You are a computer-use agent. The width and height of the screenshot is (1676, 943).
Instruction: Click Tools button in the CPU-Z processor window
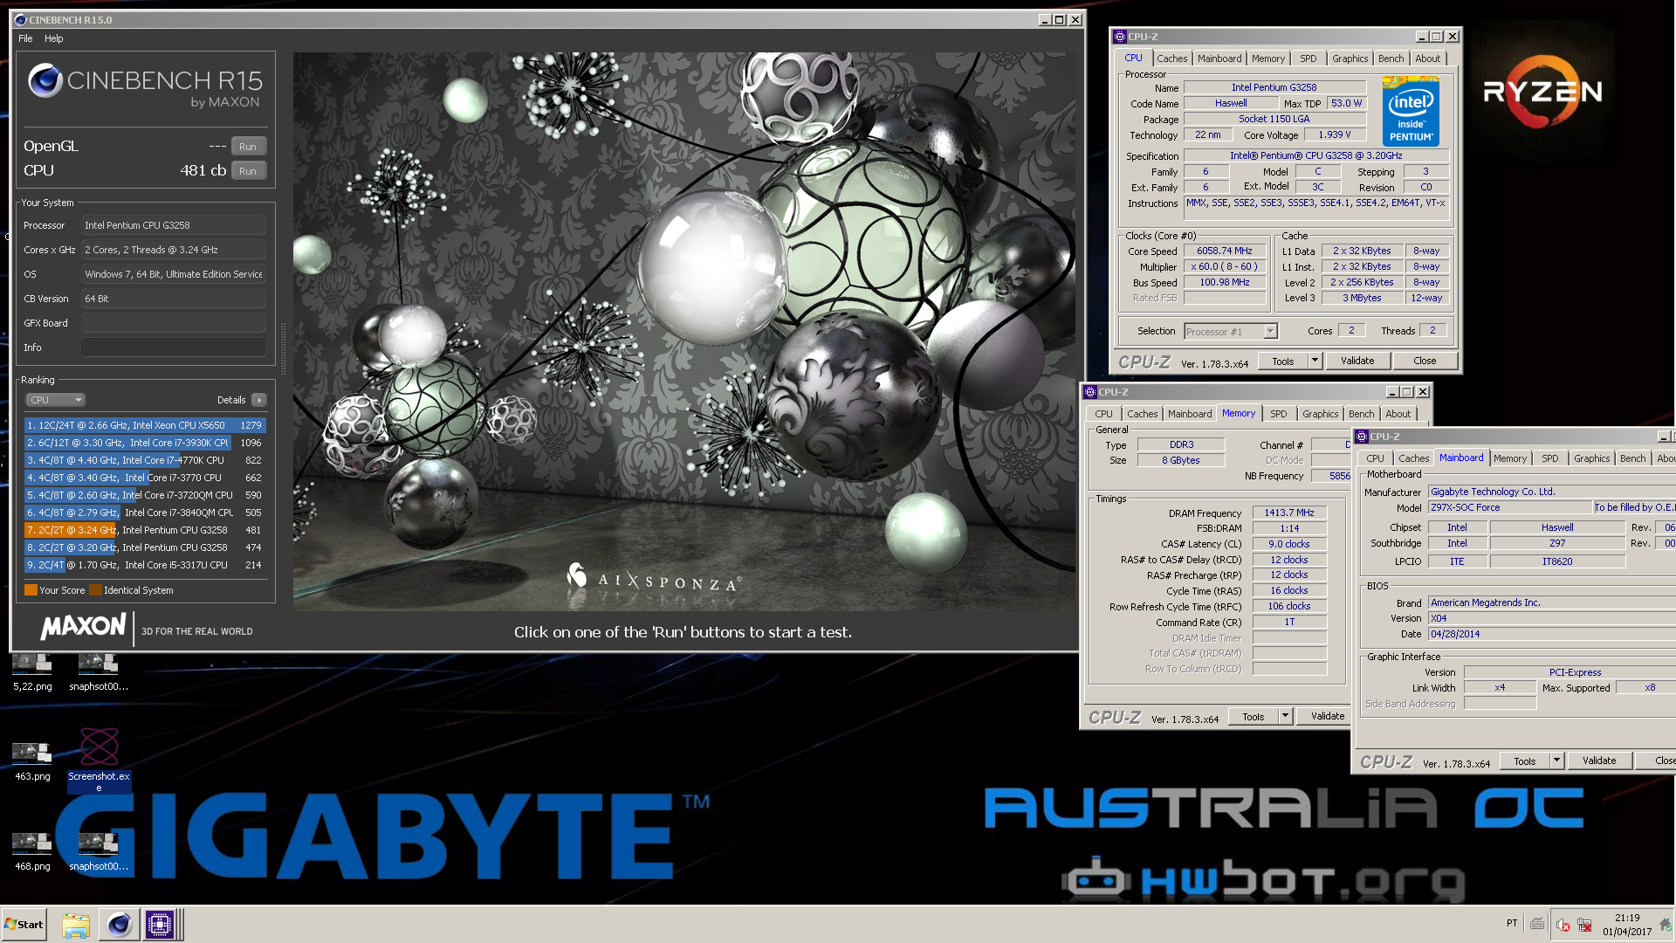tap(1283, 361)
